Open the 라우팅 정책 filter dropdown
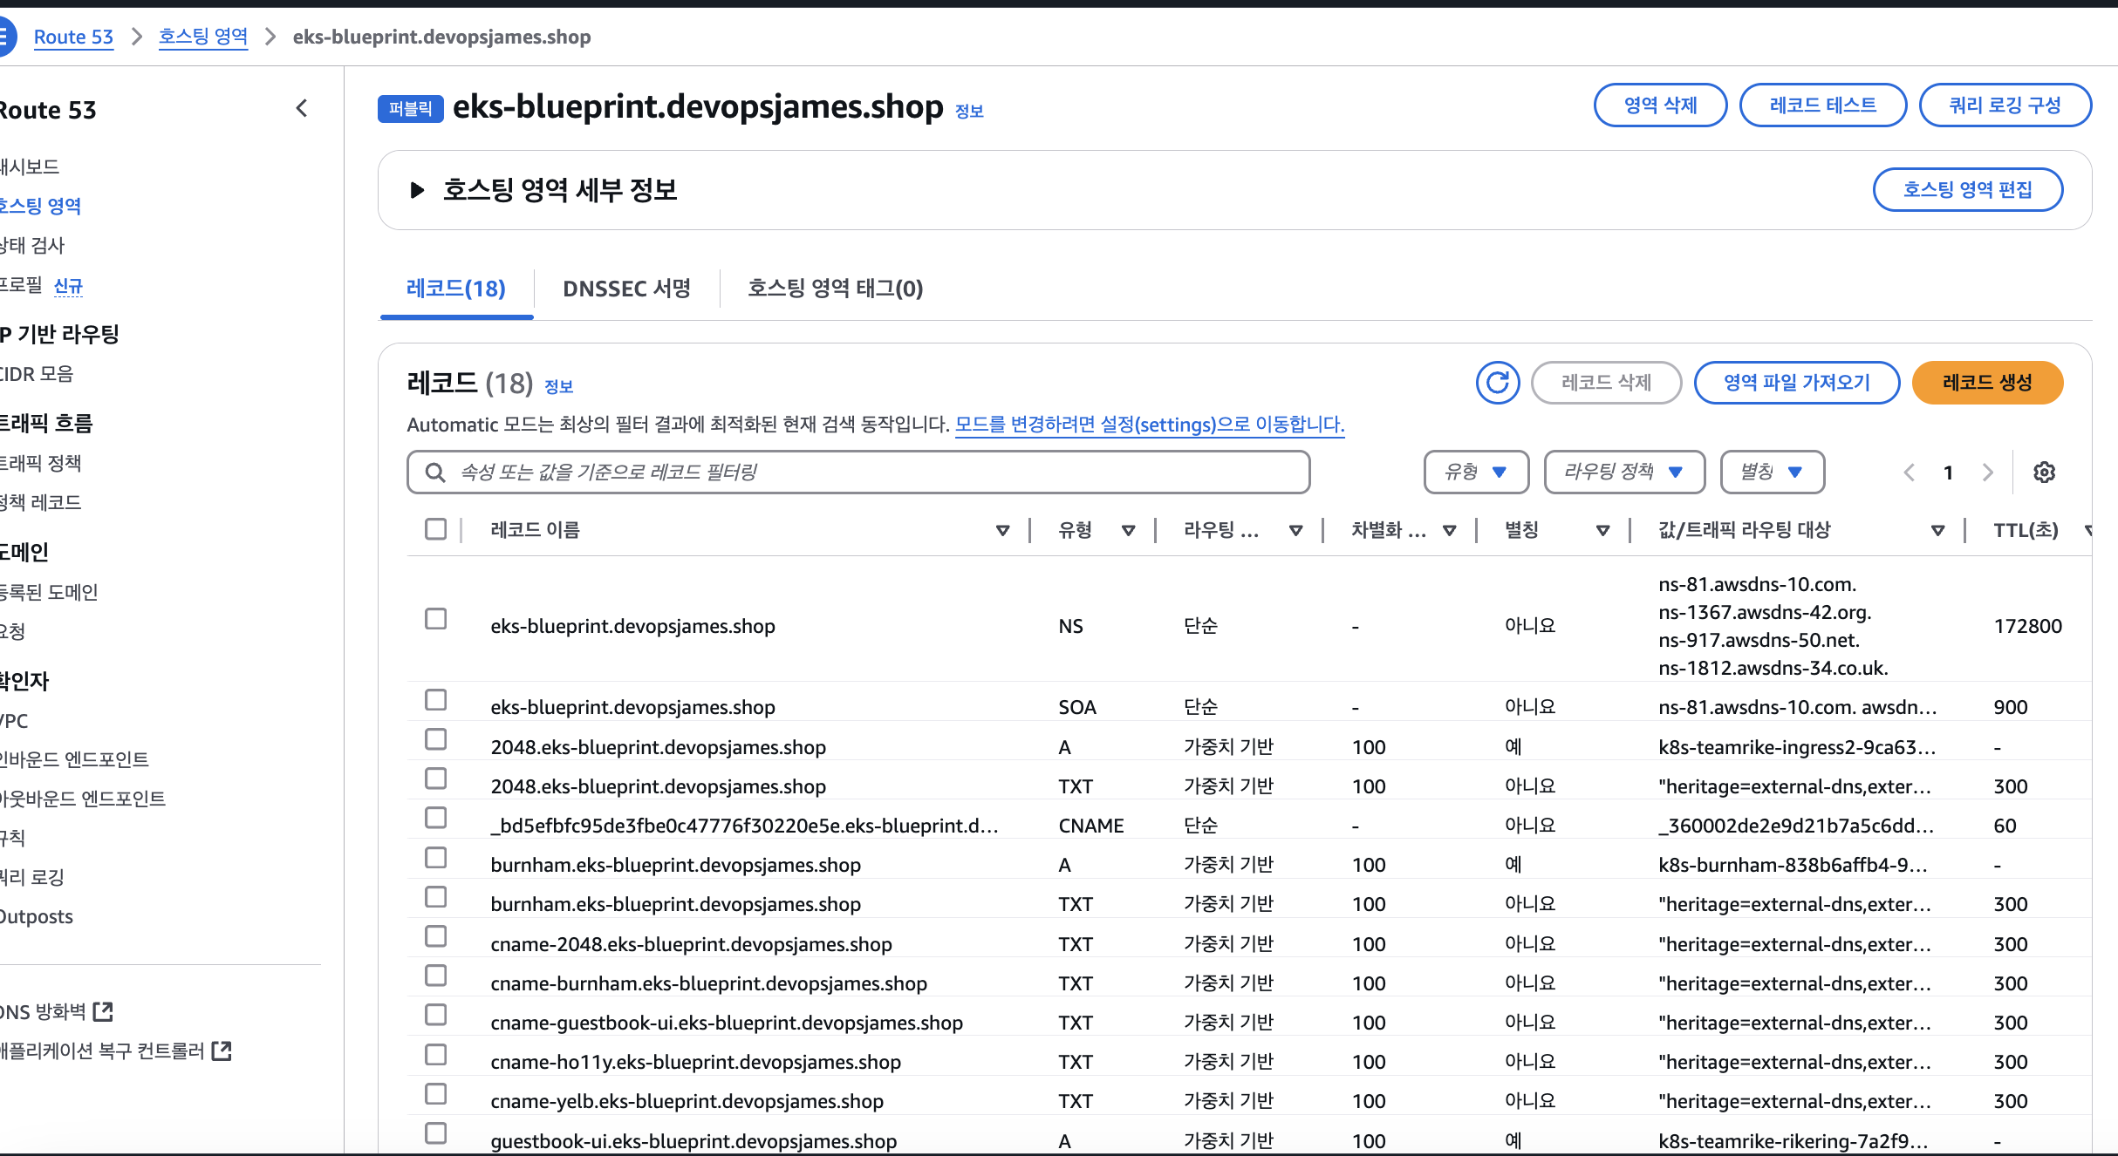Image resolution: width=2118 pixels, height=1156 pixels. point(1623,473)
